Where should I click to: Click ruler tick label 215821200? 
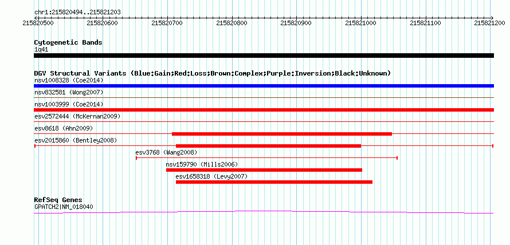490,23
